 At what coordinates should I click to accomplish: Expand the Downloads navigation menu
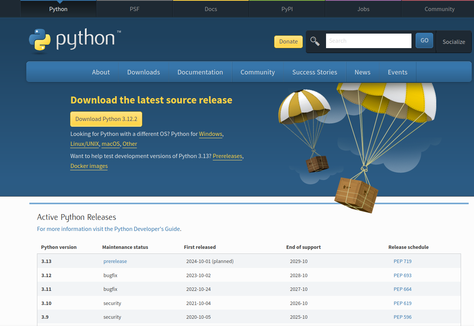[143, 72]
